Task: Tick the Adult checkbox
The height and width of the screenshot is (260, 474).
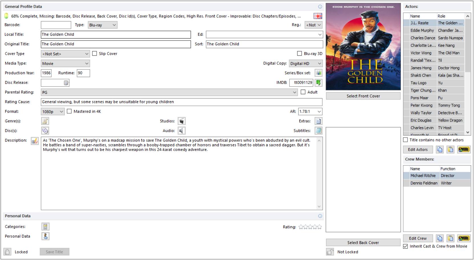Action: tap(303, 92)
